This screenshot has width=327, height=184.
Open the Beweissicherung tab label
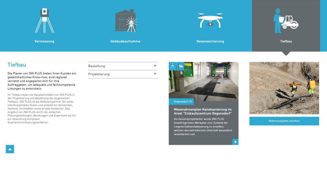(x=210, y=41)
